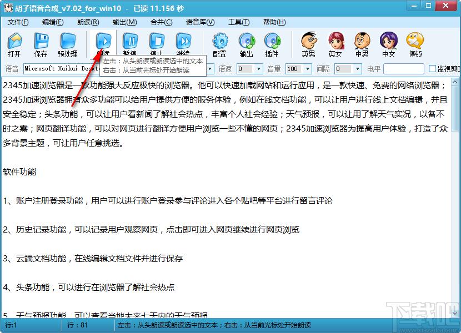Expand the 音量 volume dropdown
This screenshot has height=333, width=461.
click(x=307, y=69)
